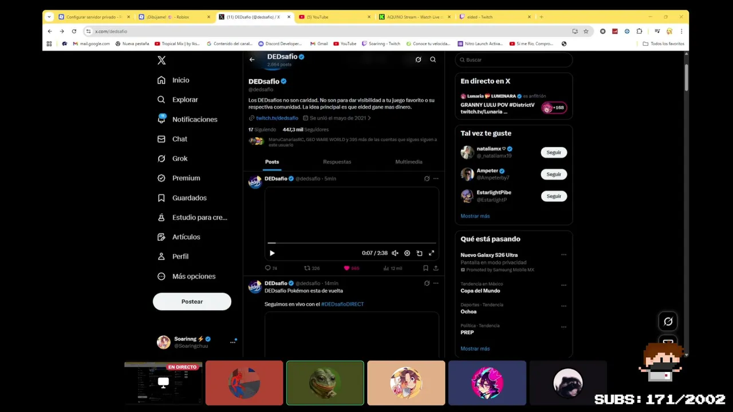Switch to Respuestas tab
Screen dimensions: 733x412
(x=337, y=162)
